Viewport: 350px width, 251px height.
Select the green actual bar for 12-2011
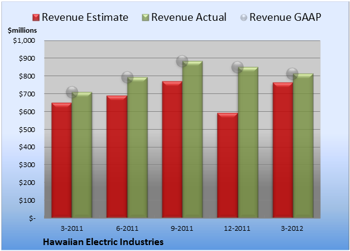(x=248, y=142)
